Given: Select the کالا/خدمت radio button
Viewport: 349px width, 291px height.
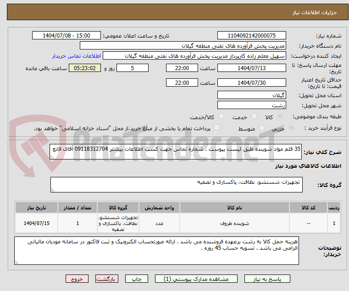Looking at the screenshot, I should click(x=221, y=116).
